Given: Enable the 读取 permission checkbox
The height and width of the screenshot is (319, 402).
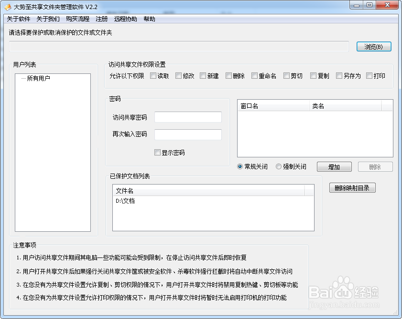Looking at the screenshot, I should pos(153,76).
